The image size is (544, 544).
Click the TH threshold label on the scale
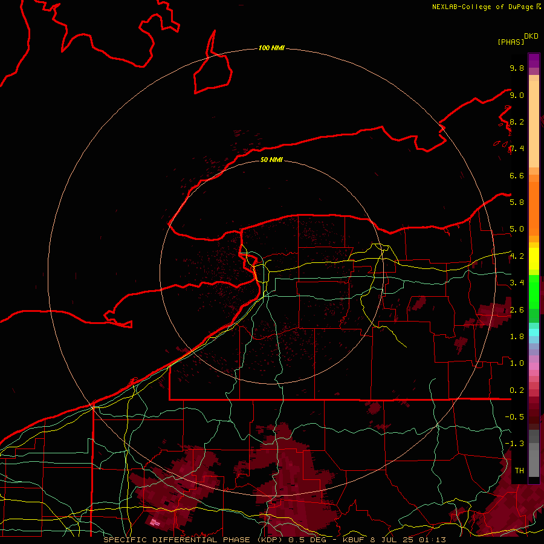(519, 471)
